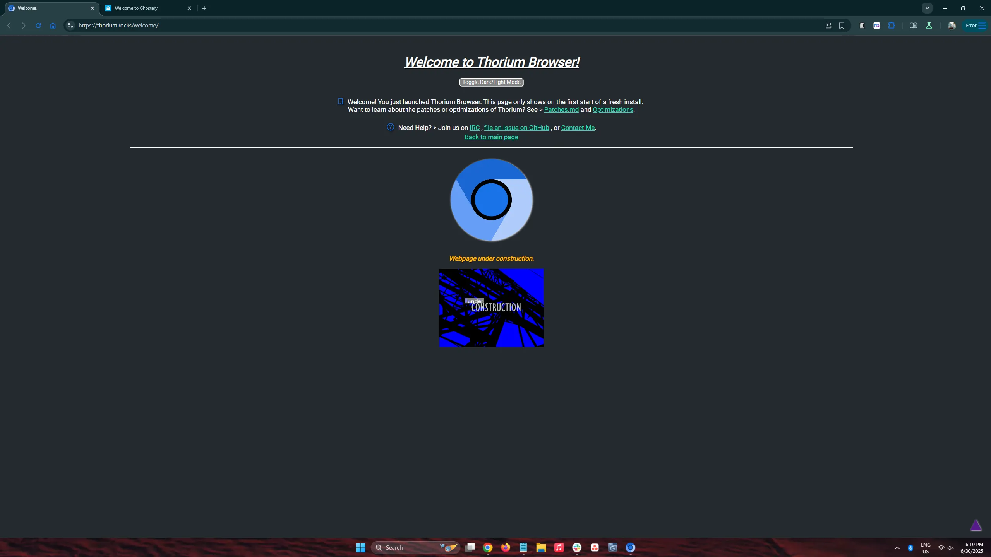This screenshot has height=557, width=991.
Task: Open File Explorer from taskbar
Action: [x=541, y=548]
